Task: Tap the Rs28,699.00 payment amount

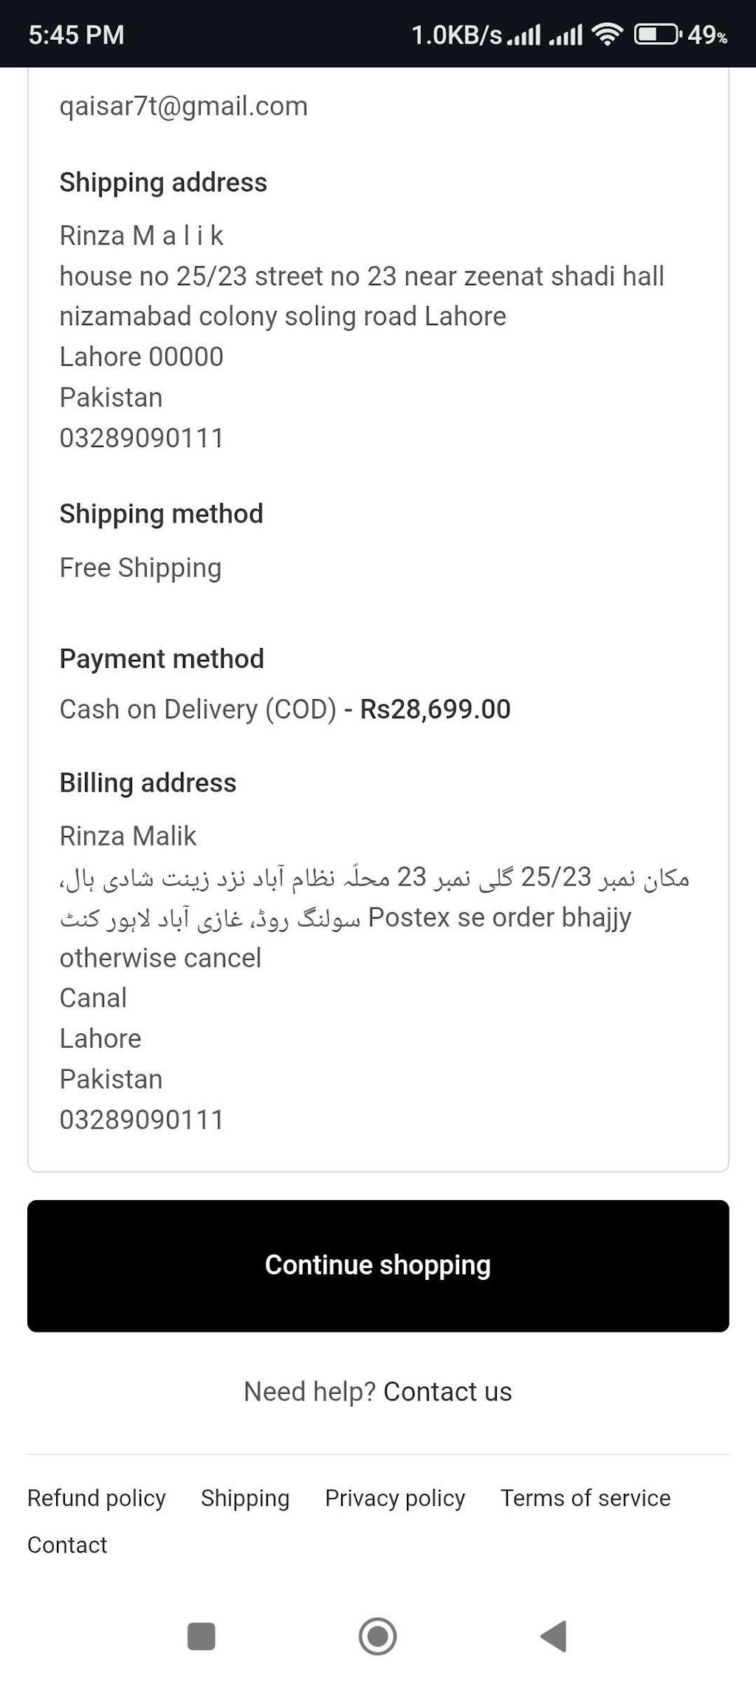Action: [435, 709]
